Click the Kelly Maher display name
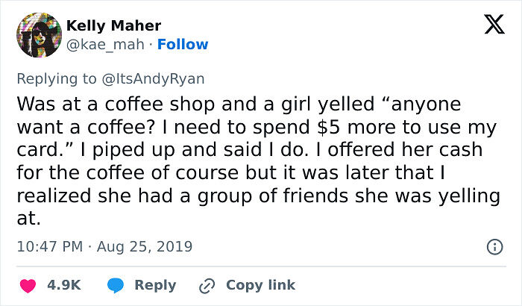The height and width of the screenshot is (306, 522). point(113,26)
